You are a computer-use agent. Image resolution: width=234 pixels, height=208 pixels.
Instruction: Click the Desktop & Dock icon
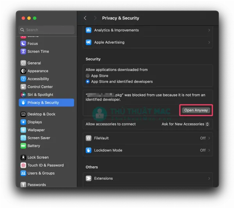point(23,114)
